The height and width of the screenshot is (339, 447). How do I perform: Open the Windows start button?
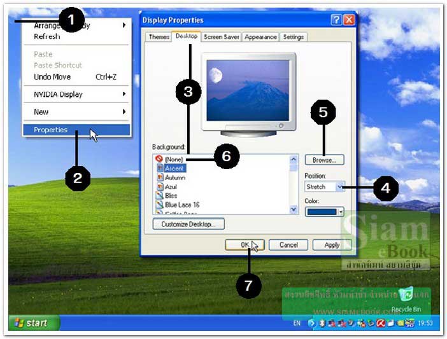(34, 323)
